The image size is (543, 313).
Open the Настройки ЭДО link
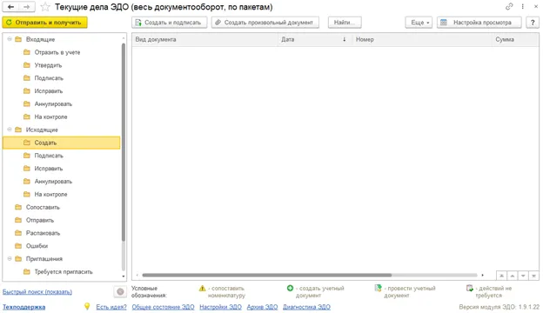(220, 307)
